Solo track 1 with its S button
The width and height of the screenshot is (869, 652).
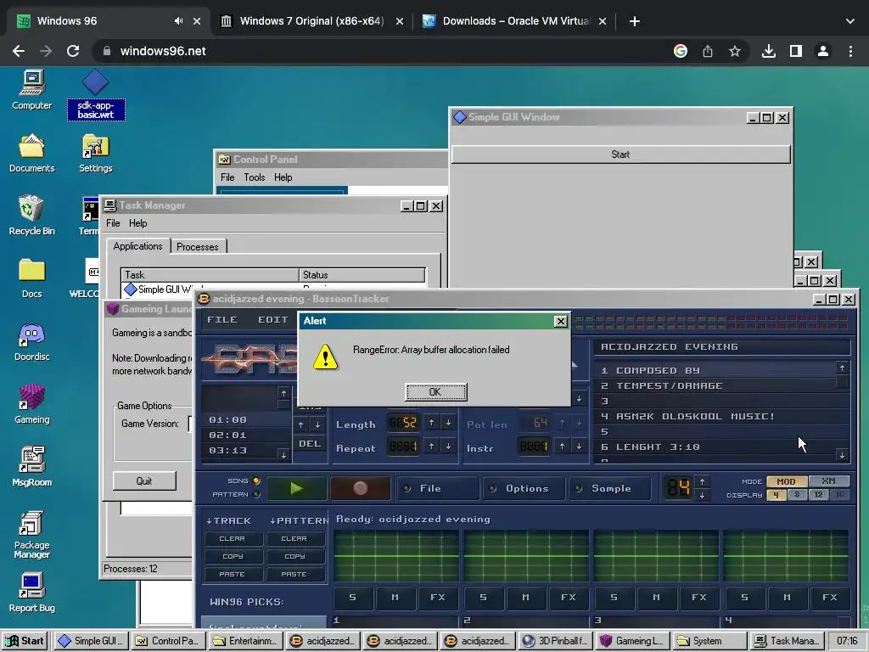click(352, 597)
